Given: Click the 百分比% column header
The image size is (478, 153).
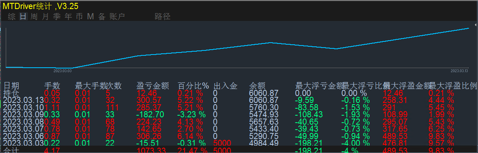Looking at the screenshot, I should point(193,86).
